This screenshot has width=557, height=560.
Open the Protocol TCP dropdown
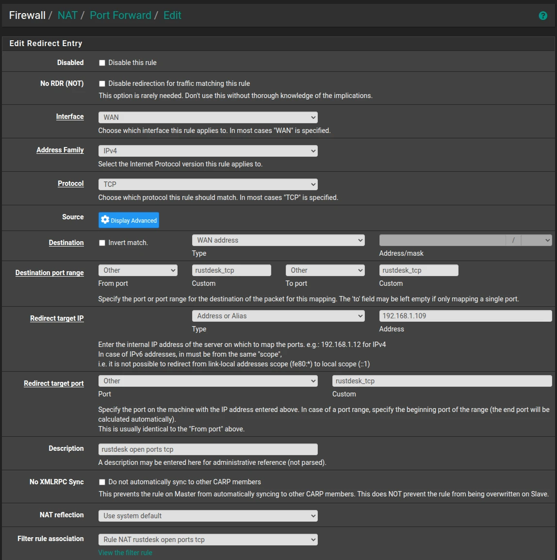pyautogui.click(x=208, y=184)
